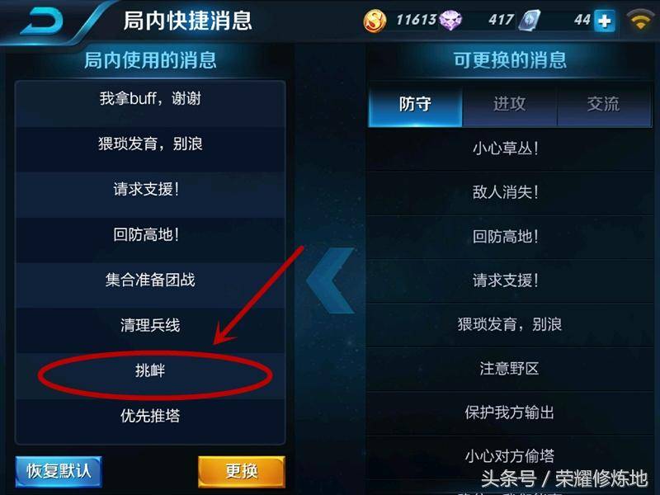Click the purple diamond icon
Screen dimensions: 660x495
point(450,20)
